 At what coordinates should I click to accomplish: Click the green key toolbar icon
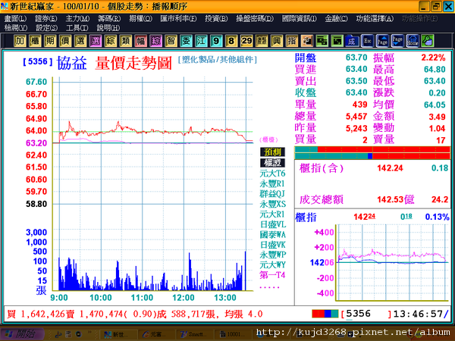(x=428, y=41)
